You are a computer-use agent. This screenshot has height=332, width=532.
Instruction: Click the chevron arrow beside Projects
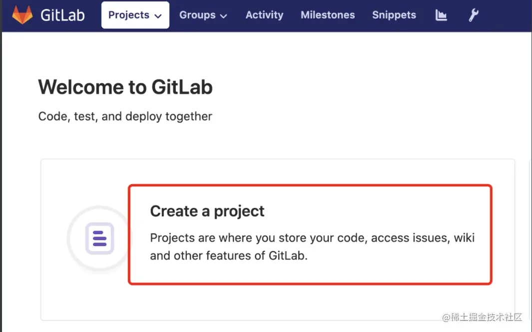(x=158, y=16)
